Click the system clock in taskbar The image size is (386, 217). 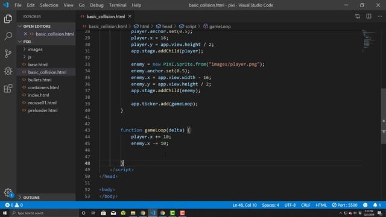coord(369,213)
